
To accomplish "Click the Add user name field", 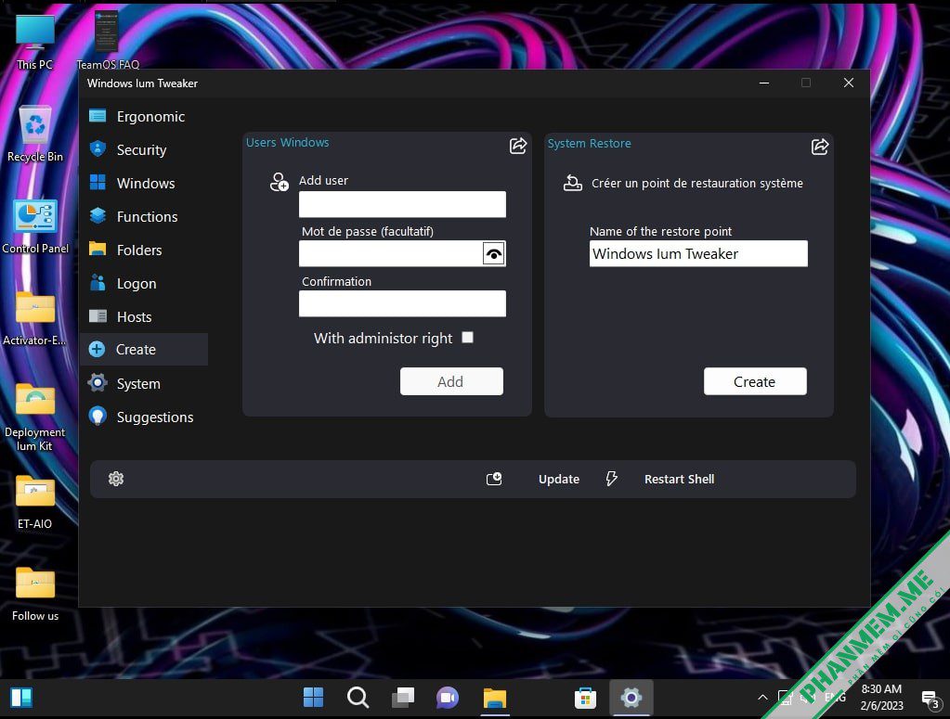I will point(402,204).
